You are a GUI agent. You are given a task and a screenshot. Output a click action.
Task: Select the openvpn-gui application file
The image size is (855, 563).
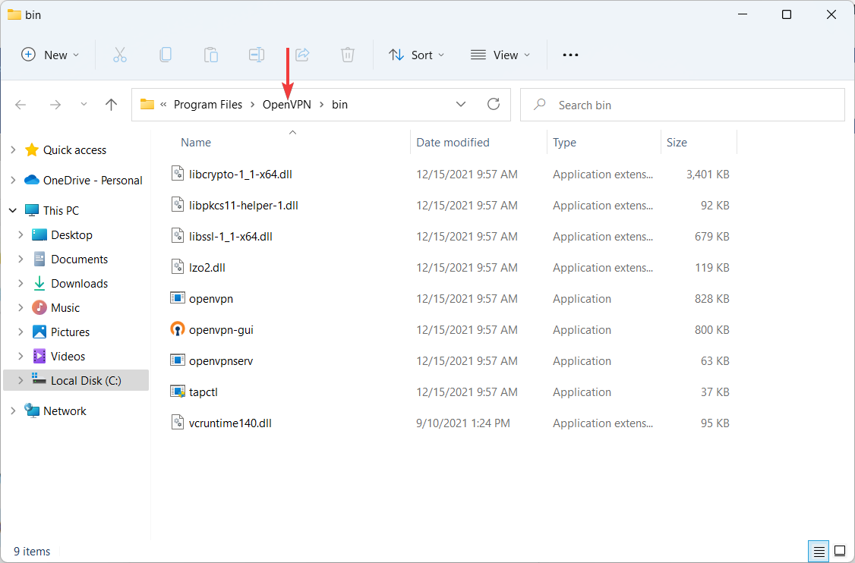coord(221,330)
